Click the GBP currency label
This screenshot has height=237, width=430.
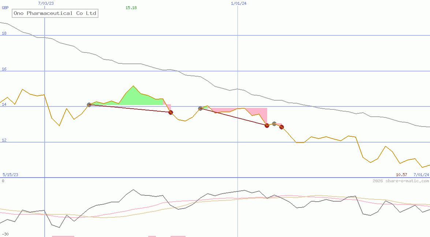point(5,8)
